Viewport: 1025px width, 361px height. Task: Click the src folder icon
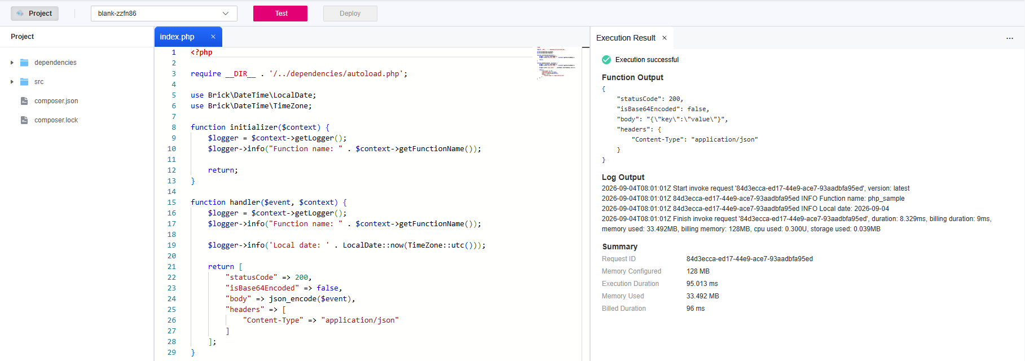click(x=24, y=82)
